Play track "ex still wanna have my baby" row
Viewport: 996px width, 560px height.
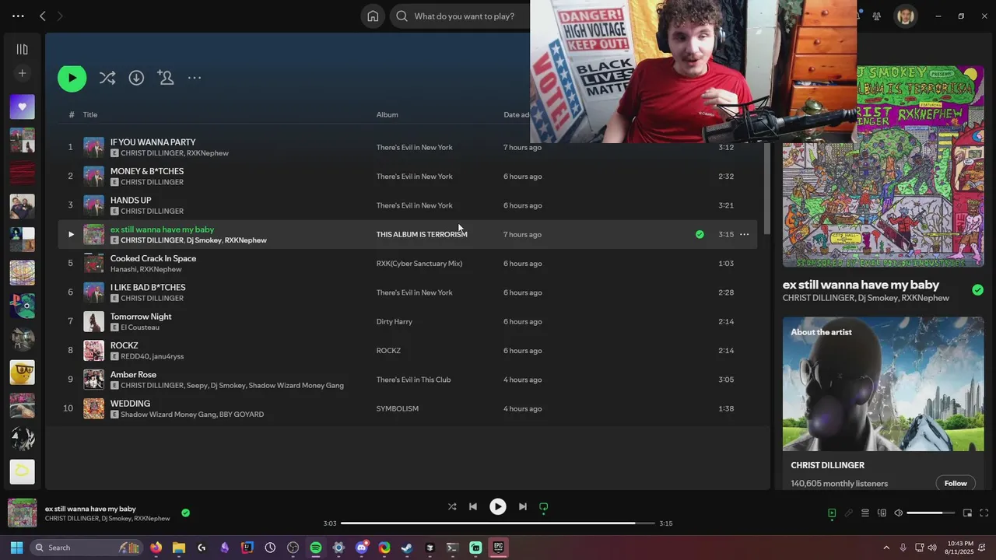click(71, 234)
